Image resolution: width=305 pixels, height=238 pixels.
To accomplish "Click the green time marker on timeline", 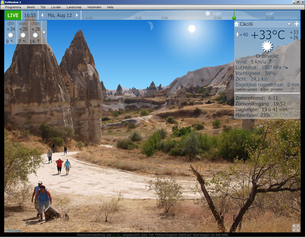I will coord(234,18).
